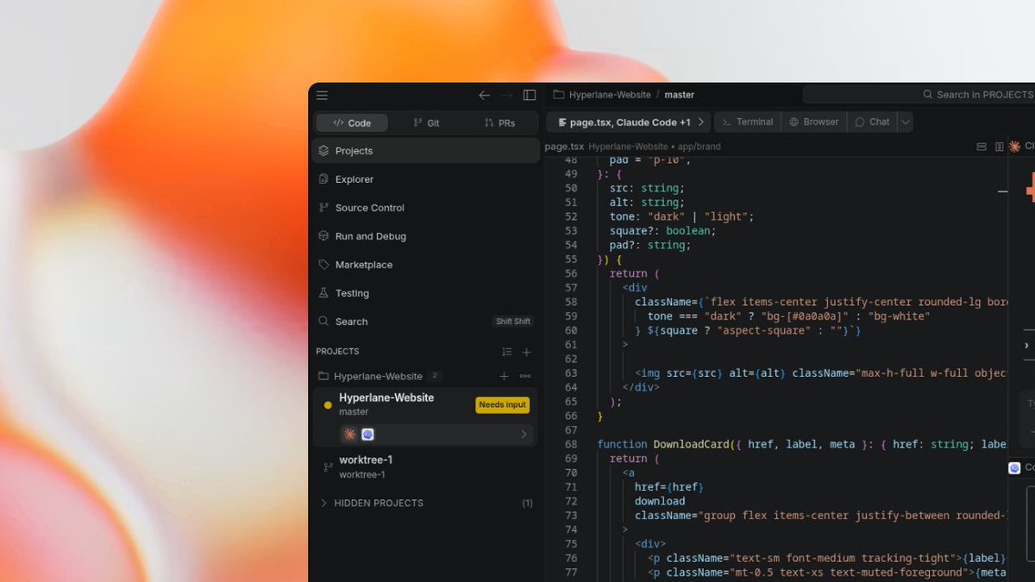Click the blue agent icon in workspace row
Image resolution: width=1035 pixels, height=582 pixels.
coord(367,435)
